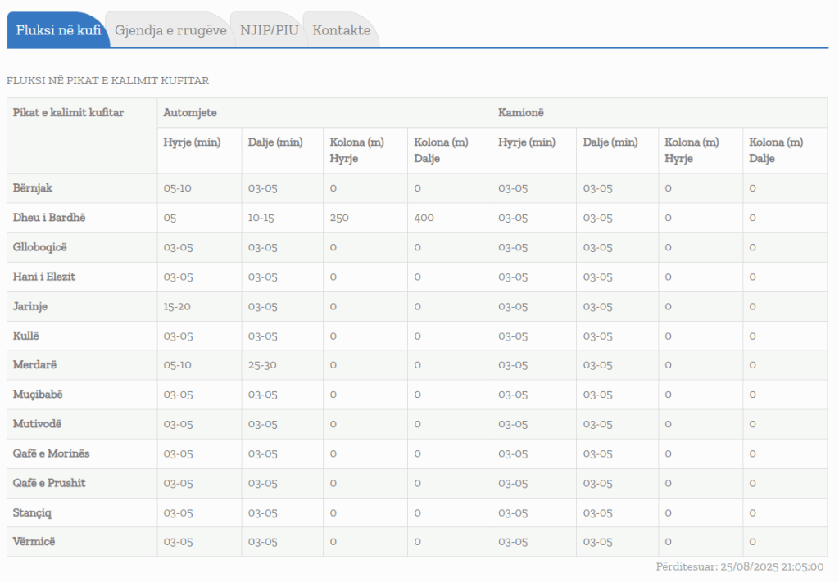Select the Qafë e Morinës row label
Image resolution: width=839 pixels, height=582 pixels.
[x=52, y=453]
